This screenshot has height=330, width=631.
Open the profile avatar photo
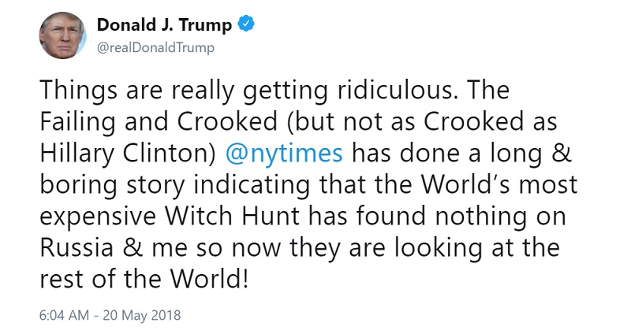63,35
